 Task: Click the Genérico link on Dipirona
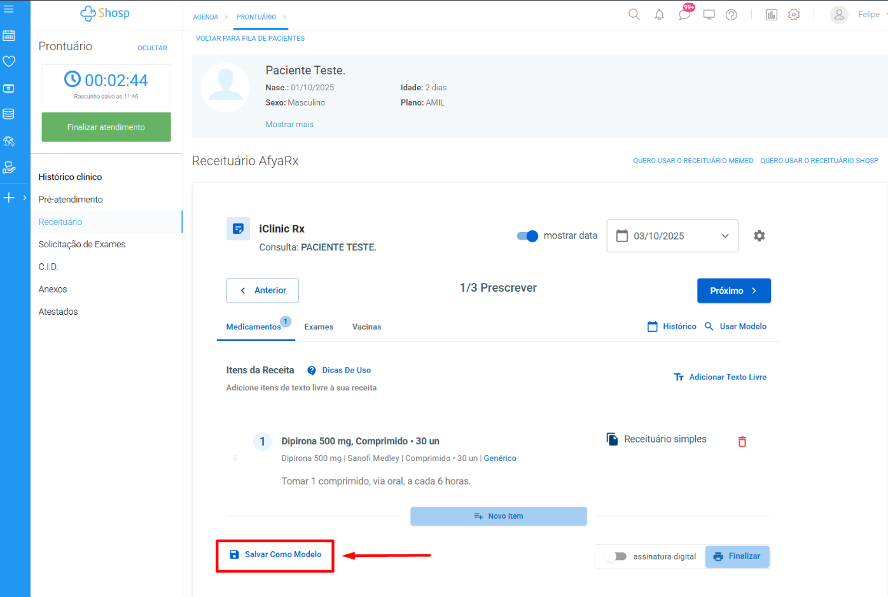coord(500,458)
